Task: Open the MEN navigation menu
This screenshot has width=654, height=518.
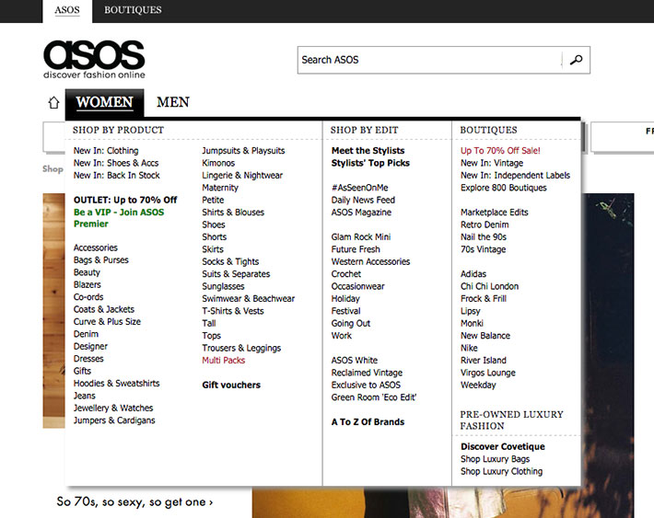Action: point(173,102)
